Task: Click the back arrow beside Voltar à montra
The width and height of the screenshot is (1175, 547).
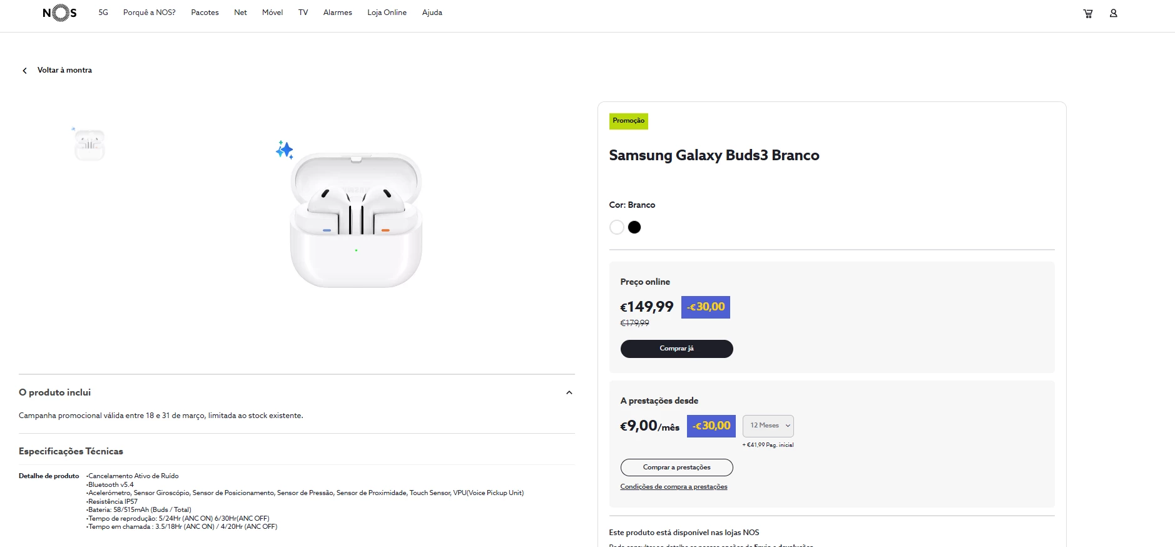Action: coord(24,71)
